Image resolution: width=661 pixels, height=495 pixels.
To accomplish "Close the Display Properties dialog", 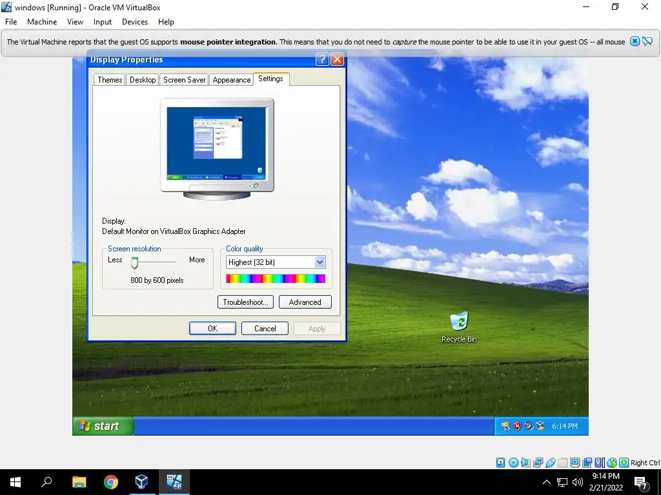I will 337,59.
